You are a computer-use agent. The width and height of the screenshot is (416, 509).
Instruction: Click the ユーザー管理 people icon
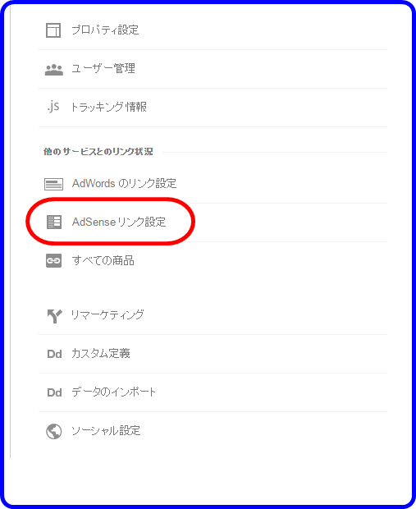click(54, 70)
